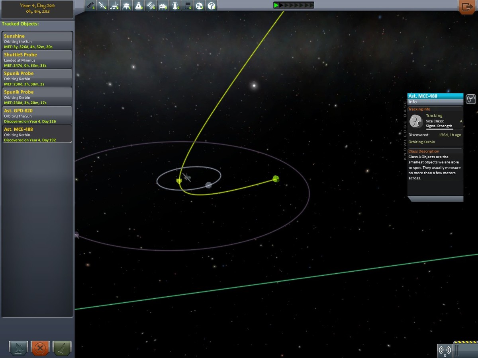The height and width of the screenshot is (358, 478).
Task: Click the Tracked Objects heading
Action: 20,24
